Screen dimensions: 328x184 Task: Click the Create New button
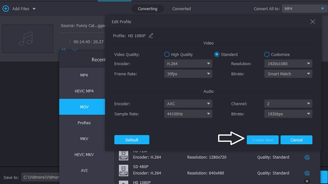click(x=262, y=140)
